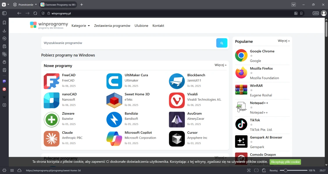Open the Microsoft Copilot program link
This screenshot has width=328, height=174.
pyautogui.click(x=138, y=133)
